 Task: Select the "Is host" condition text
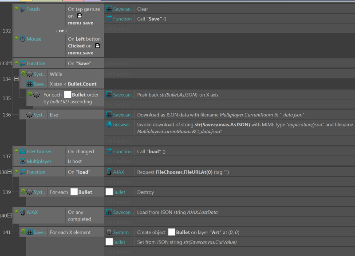click(x=75, y=161)
